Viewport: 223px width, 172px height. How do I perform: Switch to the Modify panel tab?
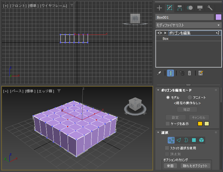pyautogui.click(x=169, y=8)
